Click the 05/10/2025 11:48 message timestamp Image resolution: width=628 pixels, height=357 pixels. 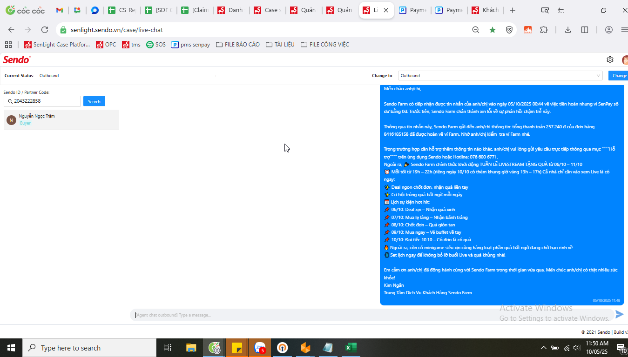point(606,300)
